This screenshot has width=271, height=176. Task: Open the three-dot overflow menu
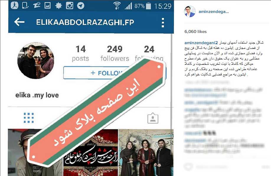tap(163, 22)
